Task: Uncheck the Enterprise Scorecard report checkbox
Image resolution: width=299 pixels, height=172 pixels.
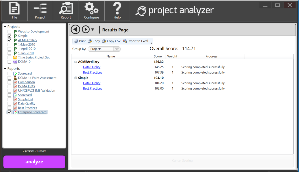Action: click(9, 112)
